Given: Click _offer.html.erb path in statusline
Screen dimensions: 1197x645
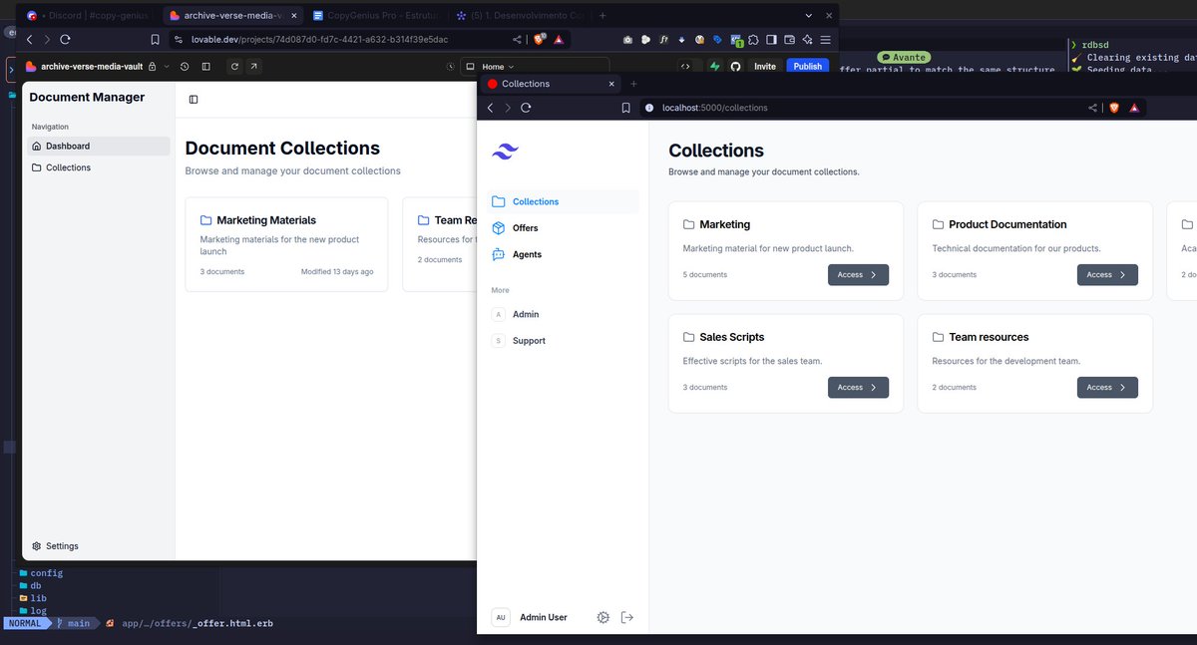Looking at the screenshot, I should click(x=198, y=623).
